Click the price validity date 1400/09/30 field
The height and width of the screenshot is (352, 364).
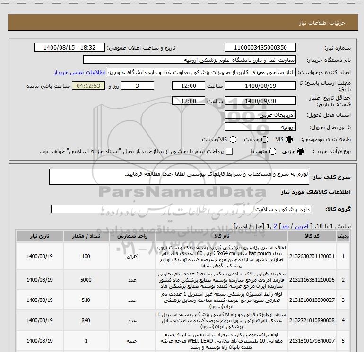tap(260, 101)
